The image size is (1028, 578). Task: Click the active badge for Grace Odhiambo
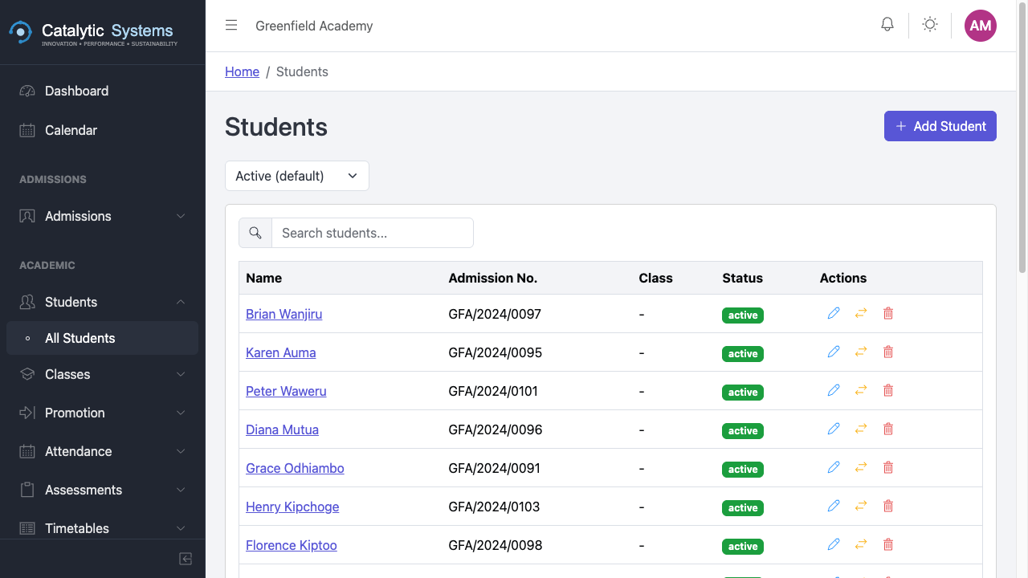pyautogui.click(x=743, y=469)
